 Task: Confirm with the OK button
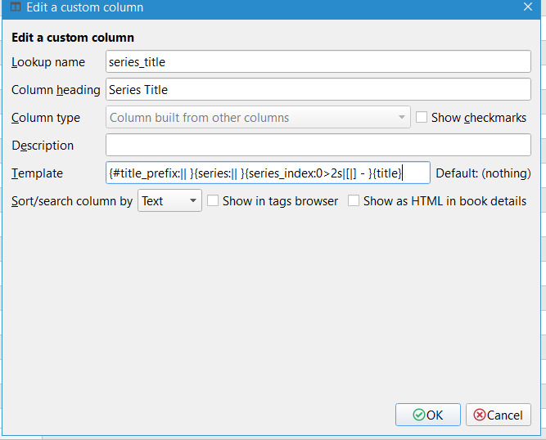[x=427, y=415]
